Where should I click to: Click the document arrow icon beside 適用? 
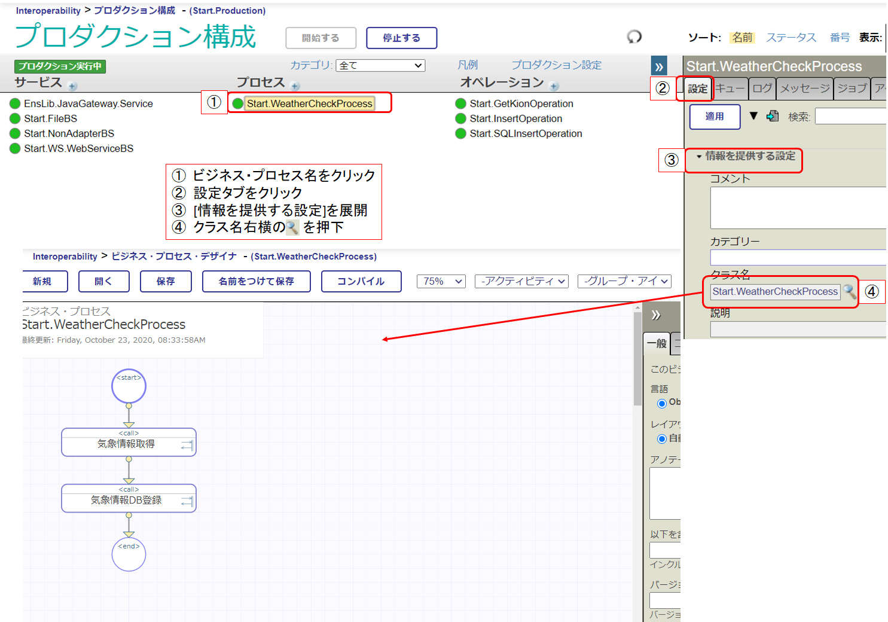point(773,116)
